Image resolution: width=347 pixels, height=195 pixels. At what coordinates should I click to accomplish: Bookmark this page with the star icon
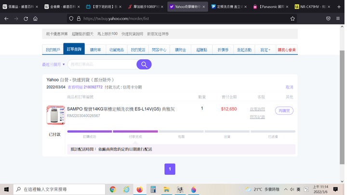coord(293,19)
